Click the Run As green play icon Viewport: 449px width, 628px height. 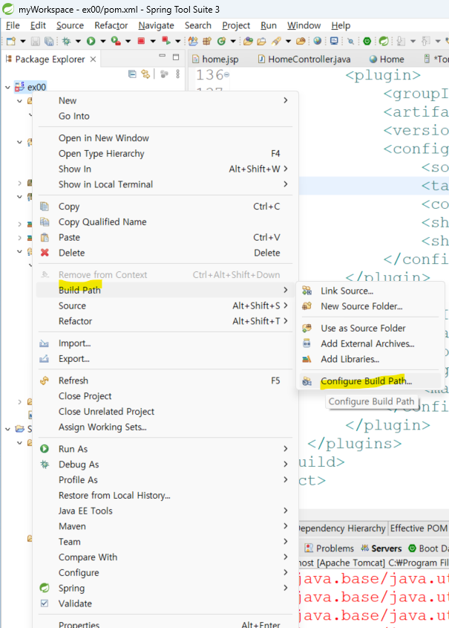pos(45,449)
